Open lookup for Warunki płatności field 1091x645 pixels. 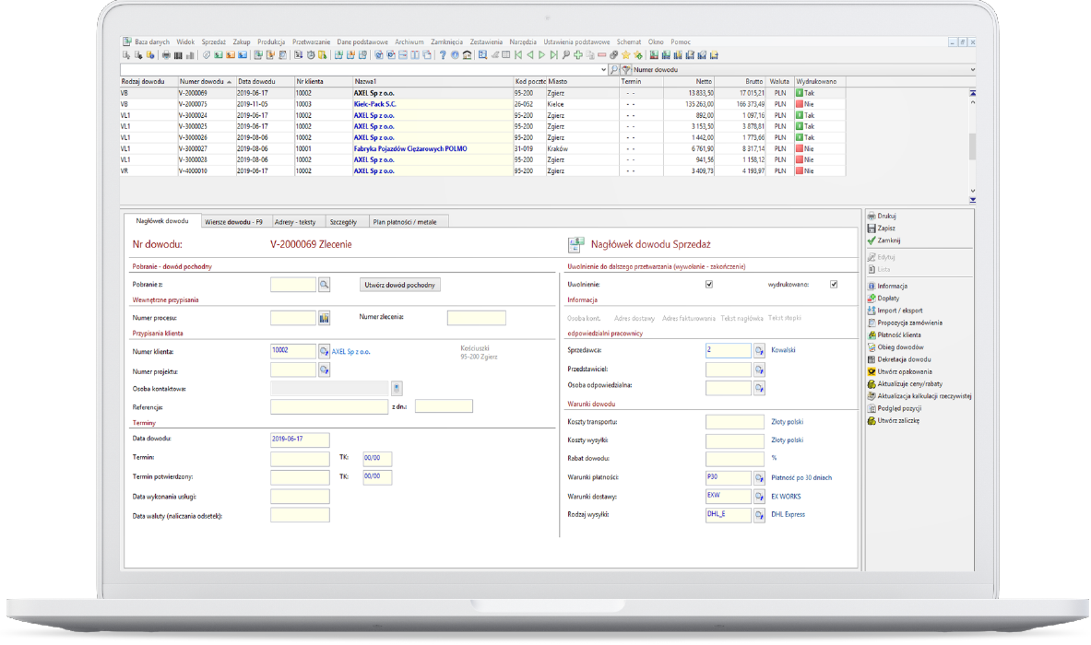coord(759,478)
